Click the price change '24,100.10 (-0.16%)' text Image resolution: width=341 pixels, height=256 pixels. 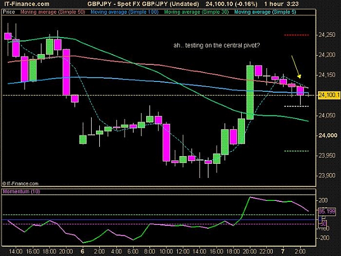point(232,4)
